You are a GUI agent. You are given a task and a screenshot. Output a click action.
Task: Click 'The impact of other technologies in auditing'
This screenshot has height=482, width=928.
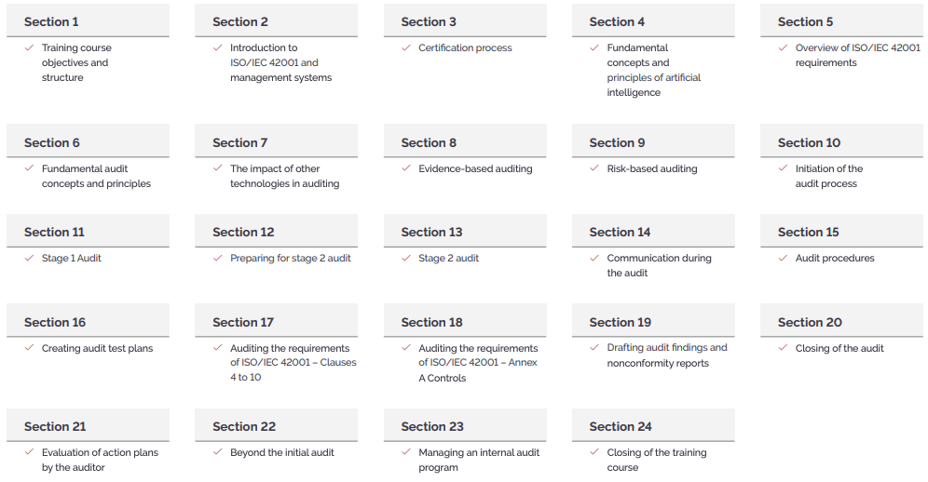[285, 176]
